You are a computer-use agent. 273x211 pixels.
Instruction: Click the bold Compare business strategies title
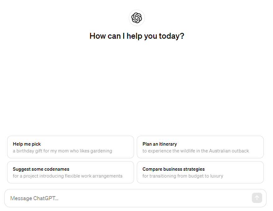click(x=174, y=169)
